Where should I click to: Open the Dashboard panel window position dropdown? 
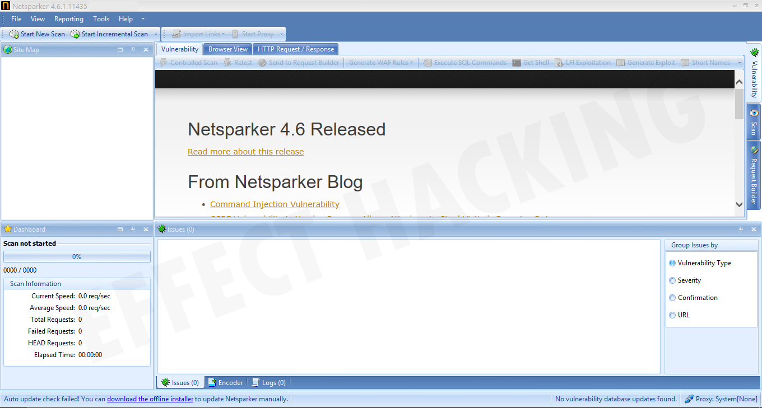(x=120, y=229)
